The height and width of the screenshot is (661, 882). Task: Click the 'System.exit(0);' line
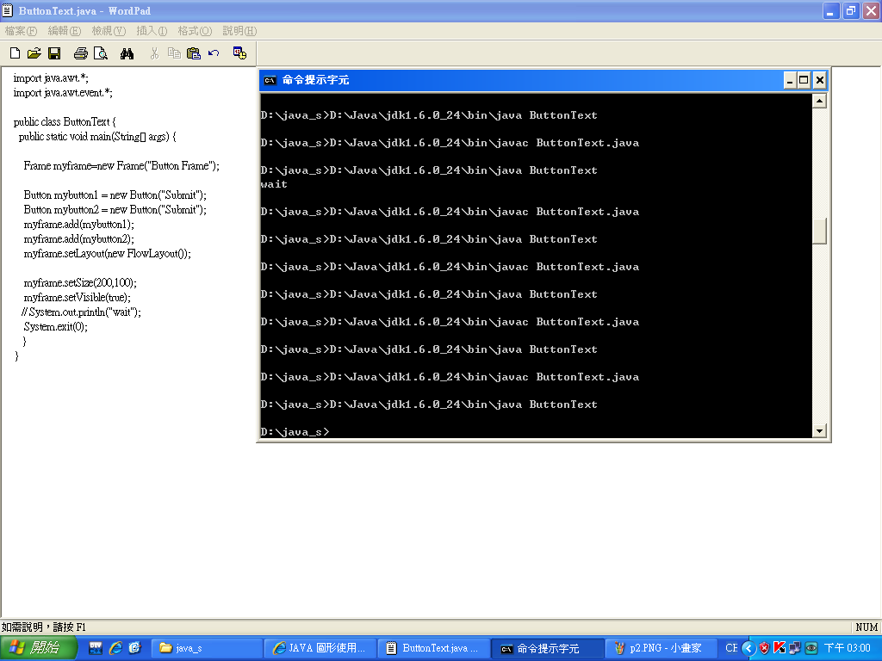(x=56, y=326)
